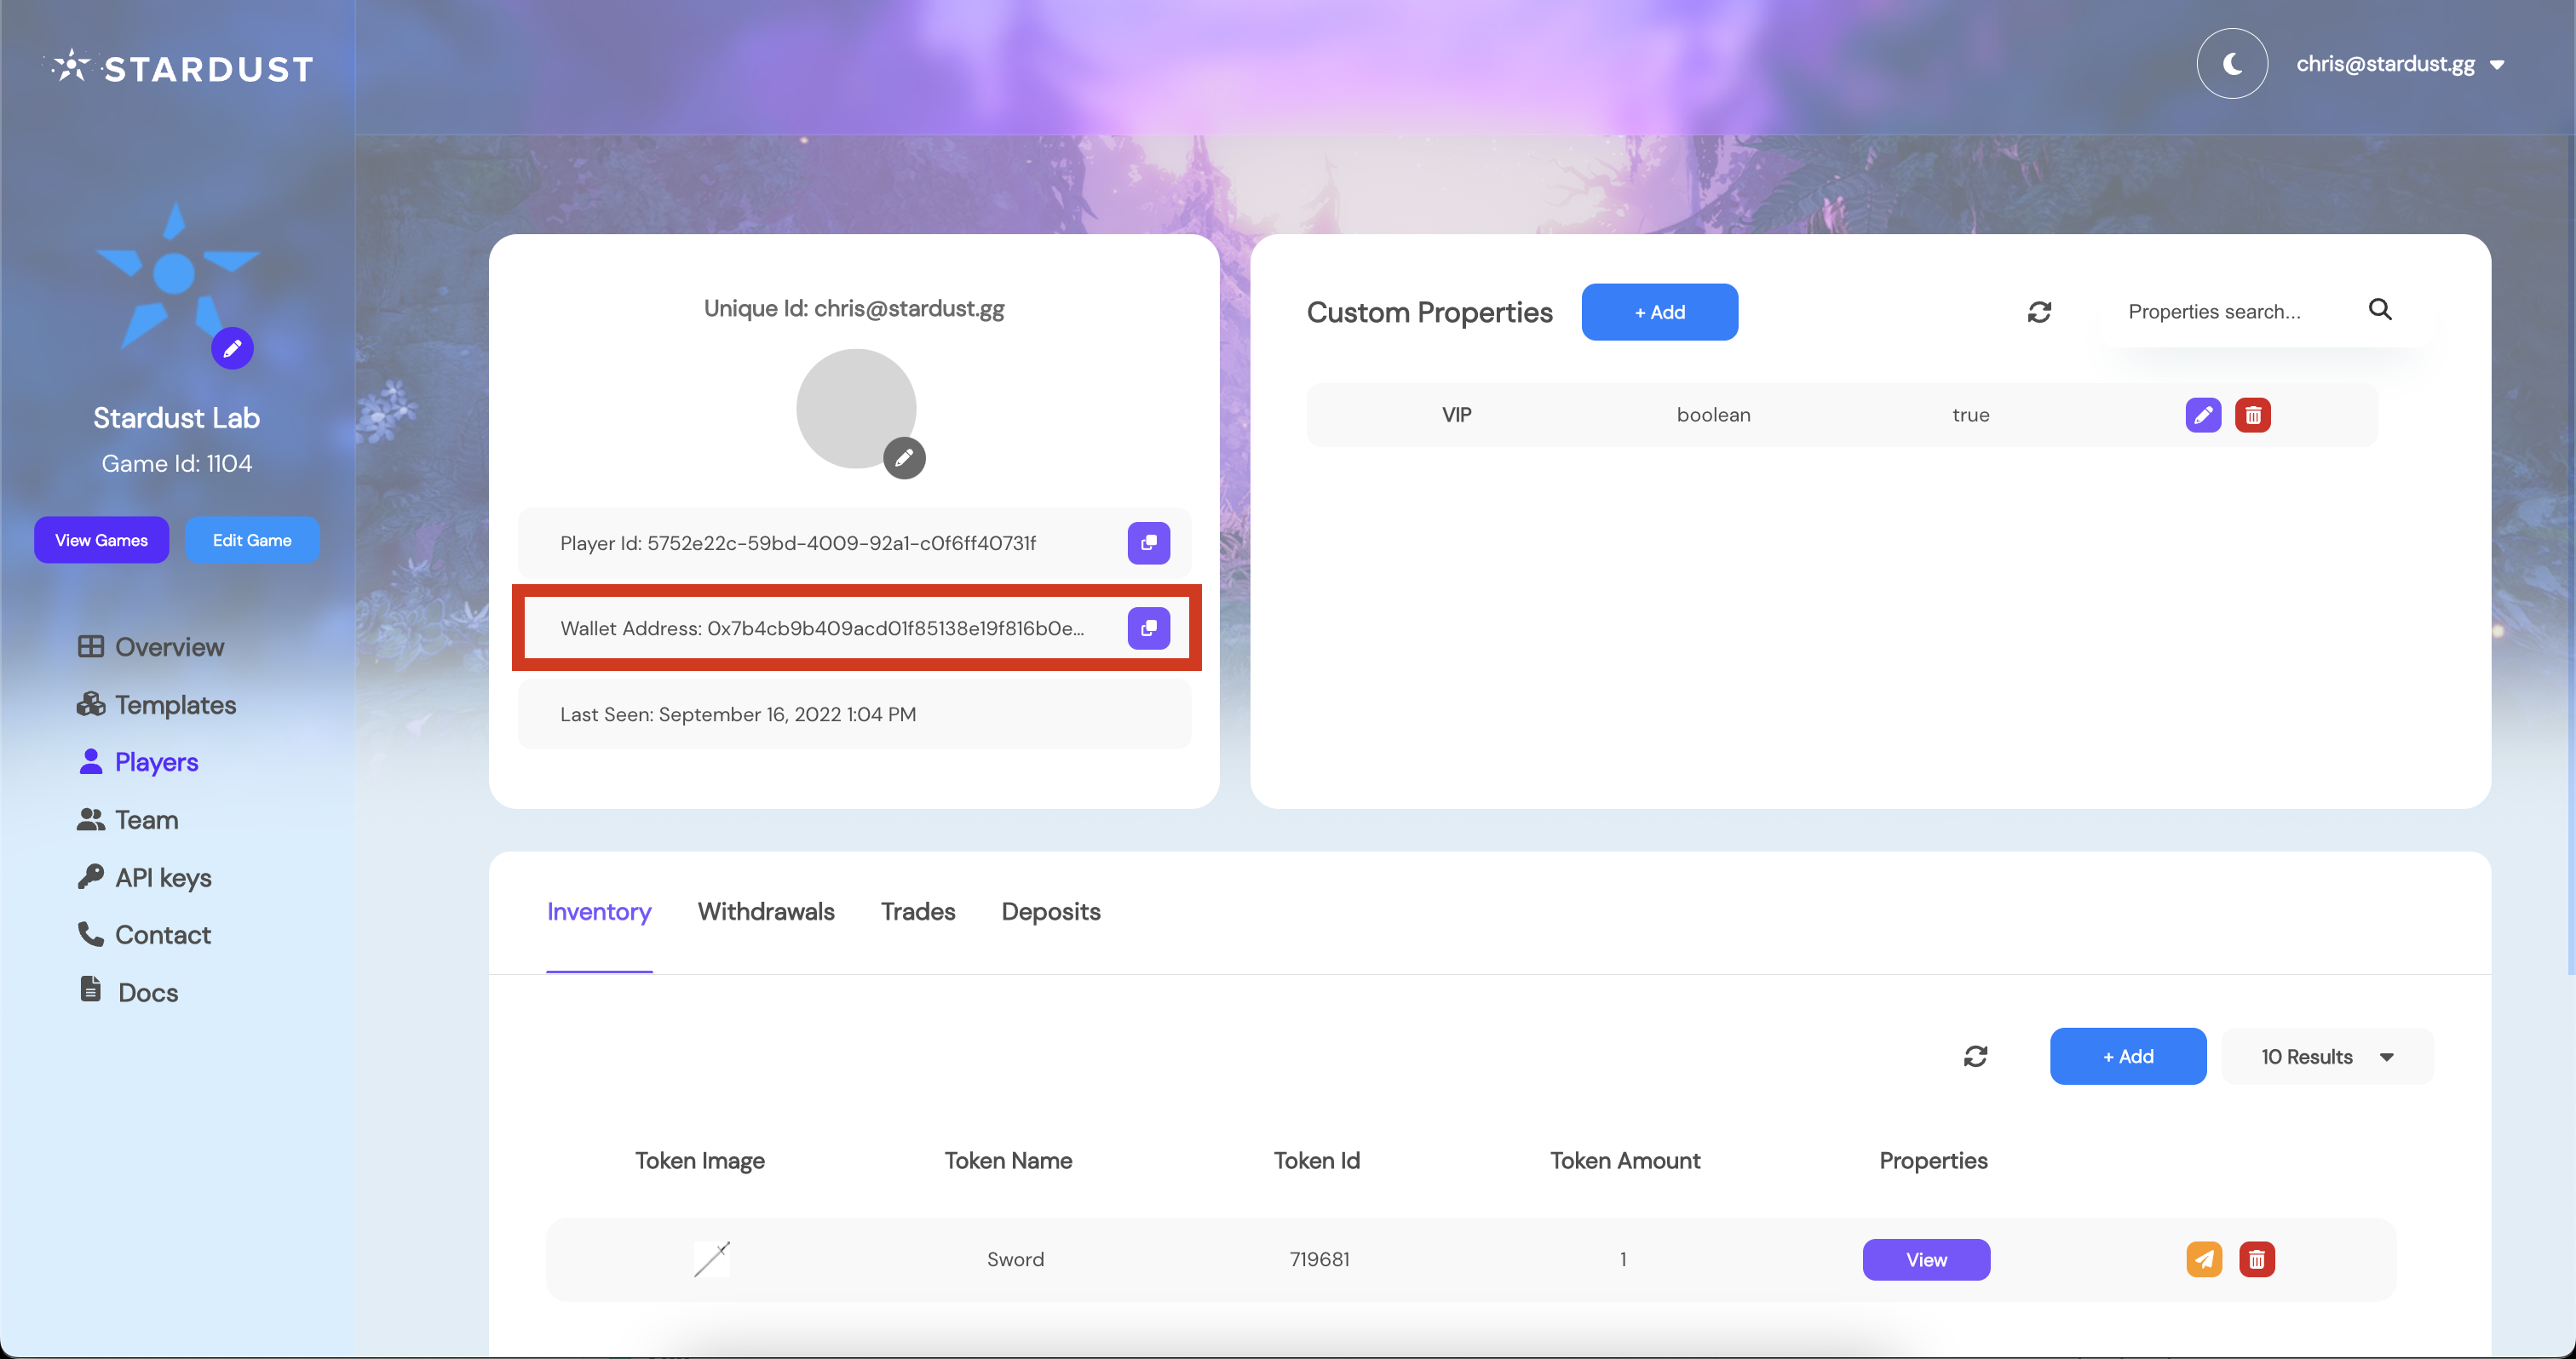Refresh the inventory token list
Image resolution: width=2576 pixels, height=1359 pixels.
1975,1056
